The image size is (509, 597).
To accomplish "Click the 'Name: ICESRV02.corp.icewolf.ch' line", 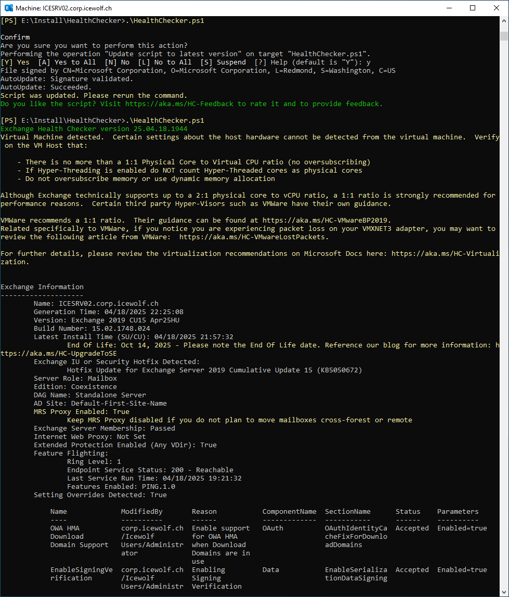I will point(96,304).
